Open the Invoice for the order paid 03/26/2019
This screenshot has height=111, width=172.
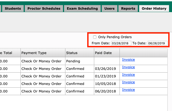(128, 67)
